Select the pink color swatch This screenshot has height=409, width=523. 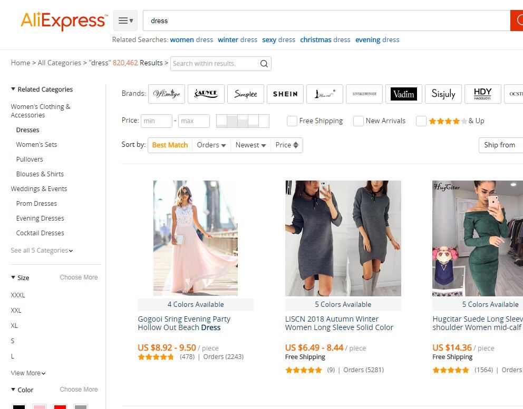[40, 406]
